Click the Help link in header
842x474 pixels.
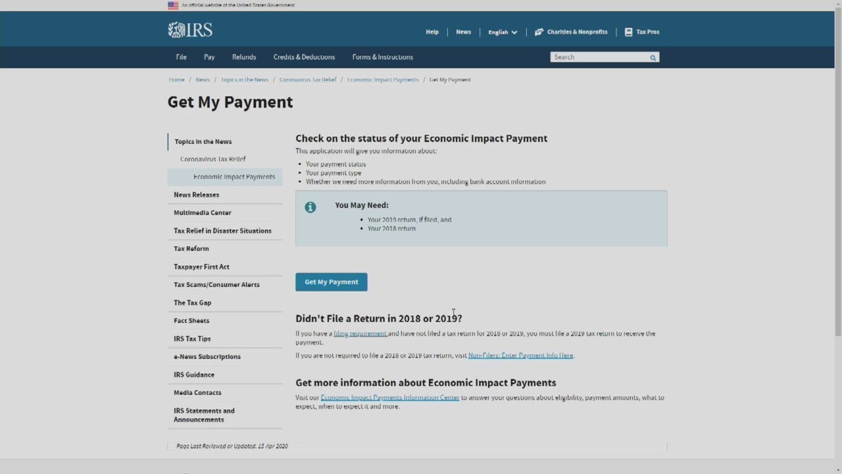[432, 32]
